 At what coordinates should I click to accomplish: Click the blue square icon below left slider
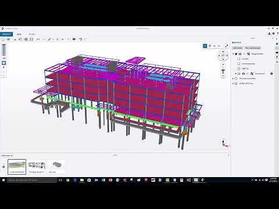pos(3,63)
